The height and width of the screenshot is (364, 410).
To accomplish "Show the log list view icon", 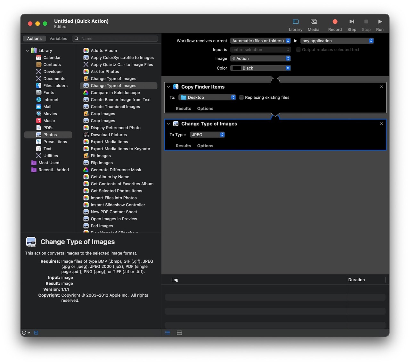I will [168, 333].
